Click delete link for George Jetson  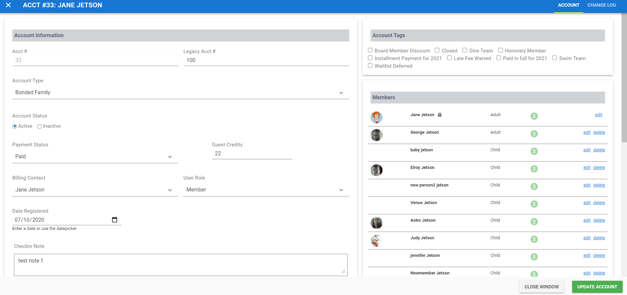(x=599, y=132)
